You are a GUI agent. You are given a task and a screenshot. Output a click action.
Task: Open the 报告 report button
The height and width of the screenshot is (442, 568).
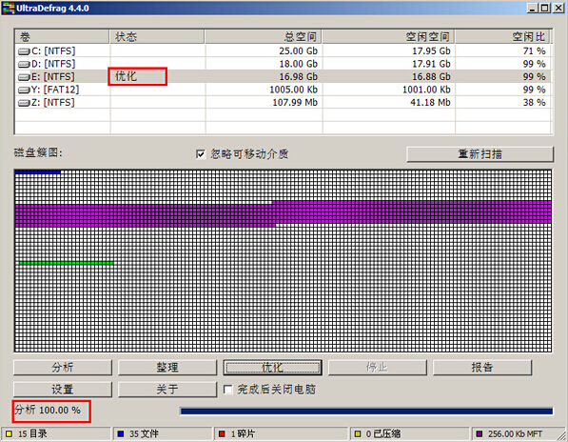tap(482, 368)
